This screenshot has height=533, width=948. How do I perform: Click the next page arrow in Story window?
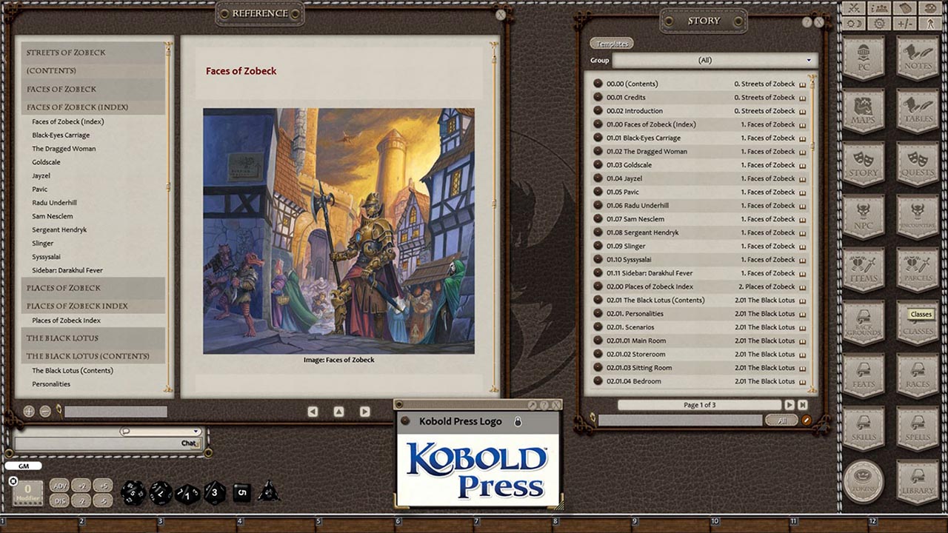(x=790, y=405)
